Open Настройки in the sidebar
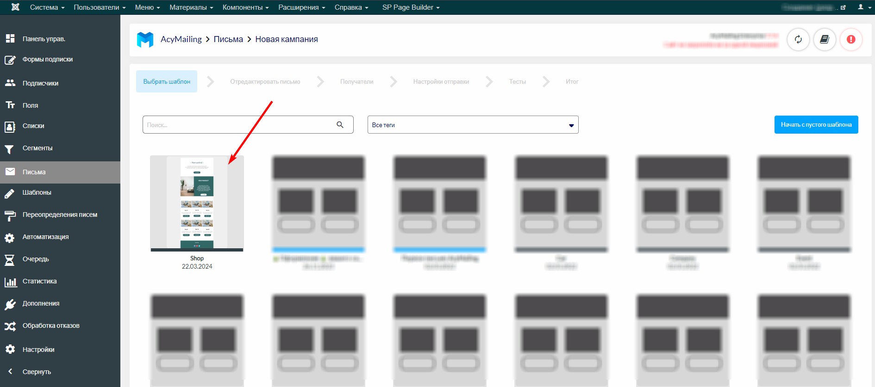 pos(38,350)
